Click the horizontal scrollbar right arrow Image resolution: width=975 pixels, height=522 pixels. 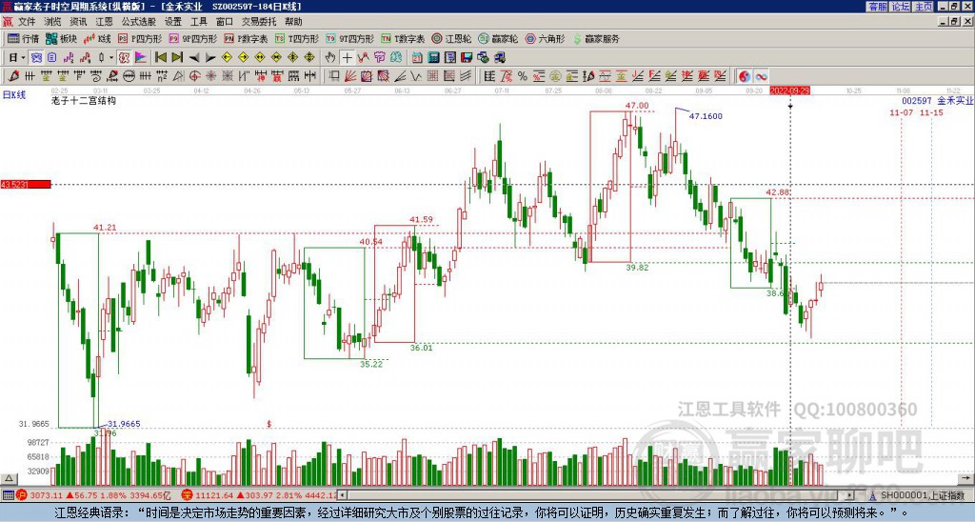coord(849,495)
